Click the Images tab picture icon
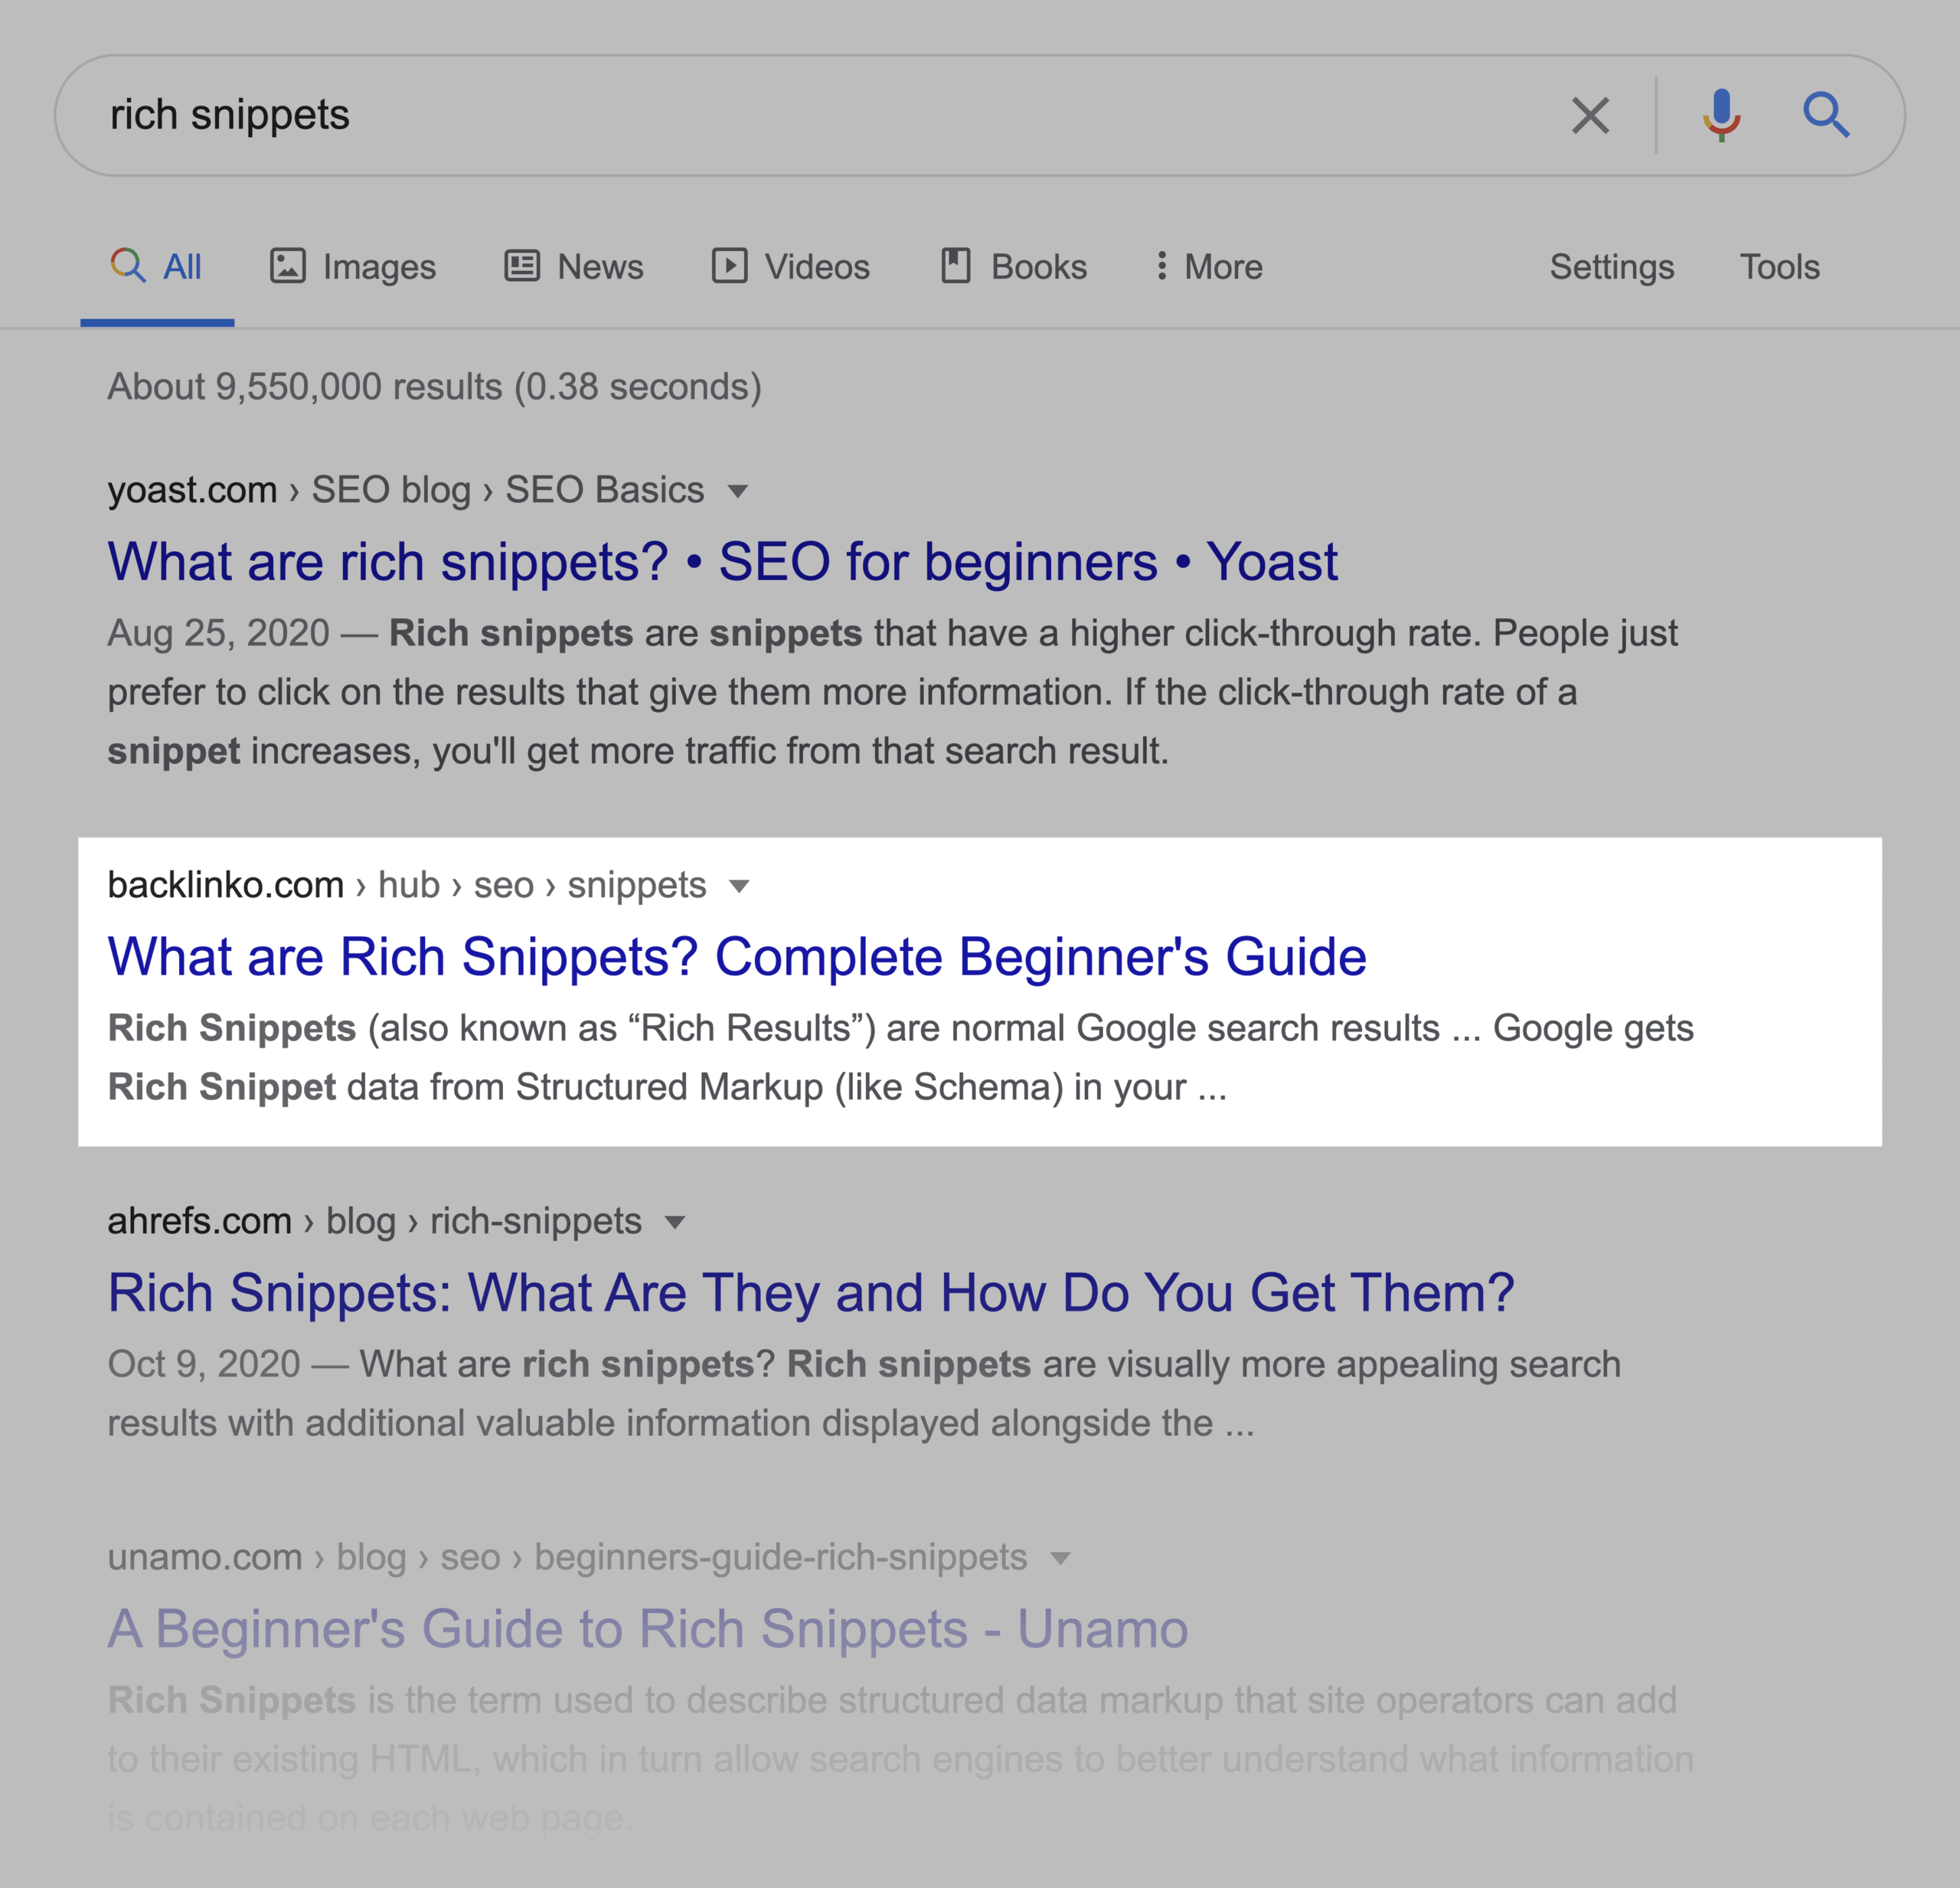The width and height of the screenshot is (1960, 1888). pos(288,266)
